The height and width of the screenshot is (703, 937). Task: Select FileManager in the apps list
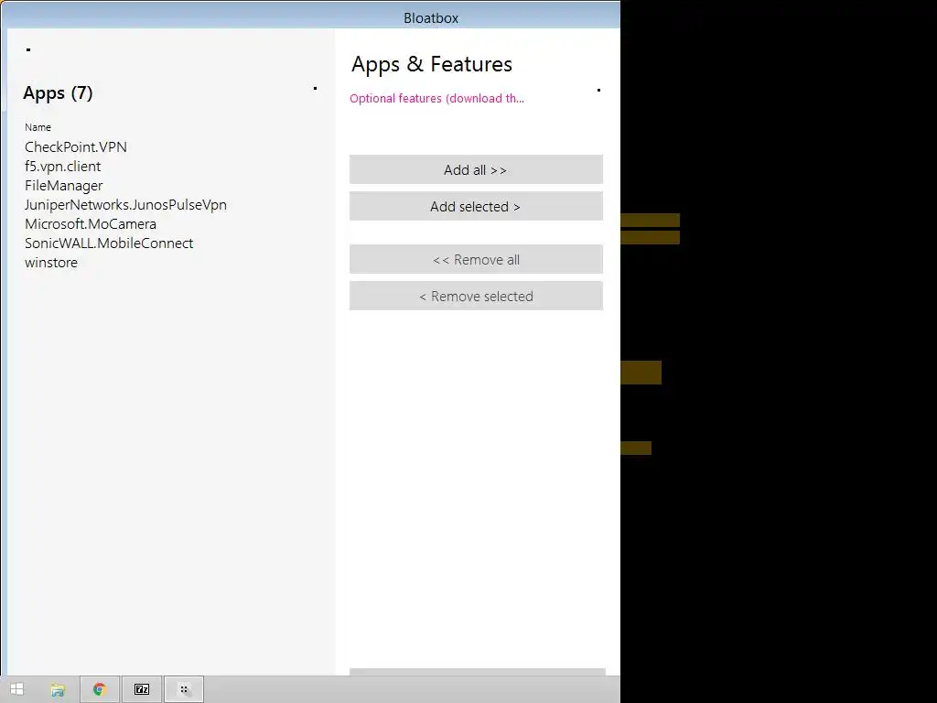[63, 185]
